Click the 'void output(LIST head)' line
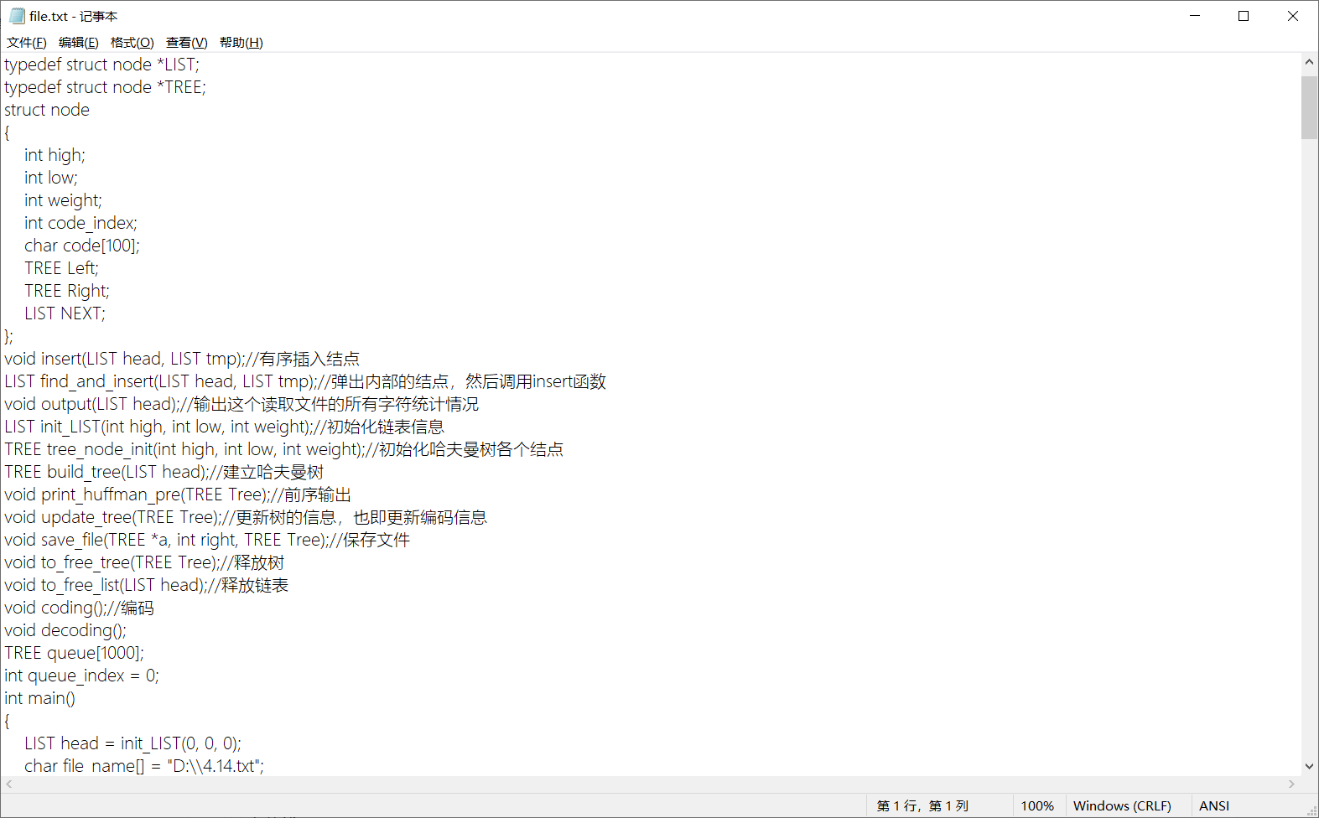1319x818 pixels. point(241,404)
